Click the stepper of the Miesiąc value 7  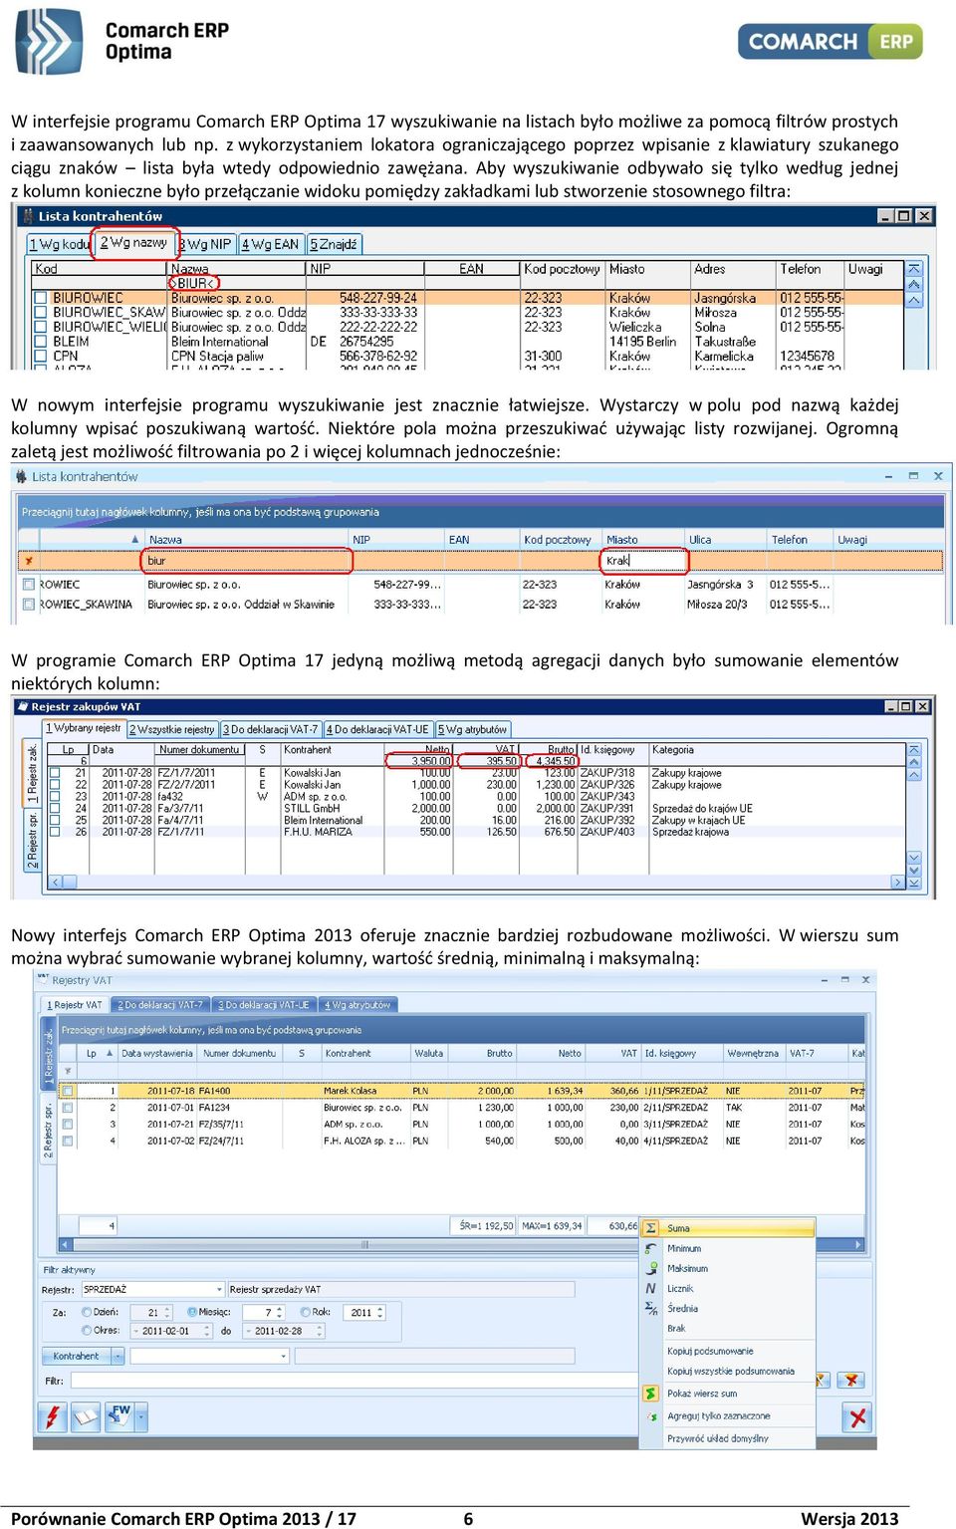(280, 1313)
